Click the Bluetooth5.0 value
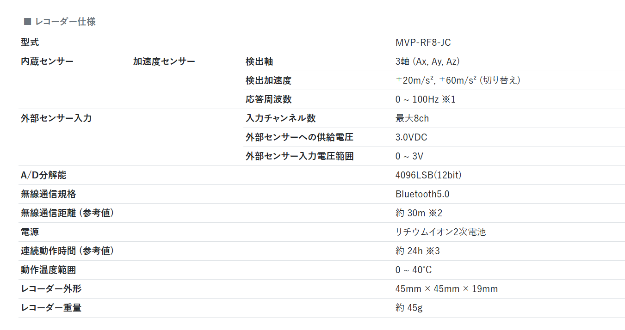Image resolution: width=625 pixels, height=330 pixels. tap(422, 194)
